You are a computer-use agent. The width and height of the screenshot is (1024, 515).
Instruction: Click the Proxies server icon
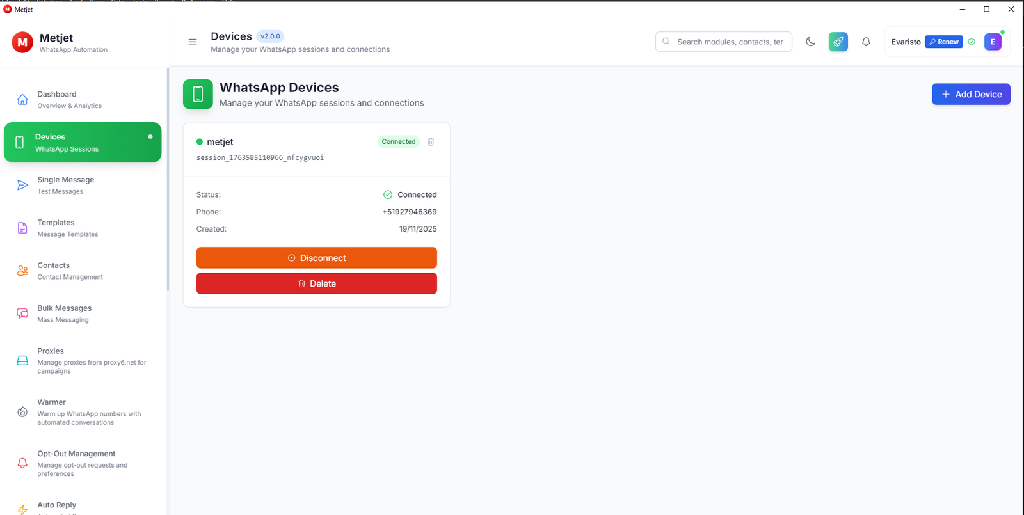tap(22, 360)
